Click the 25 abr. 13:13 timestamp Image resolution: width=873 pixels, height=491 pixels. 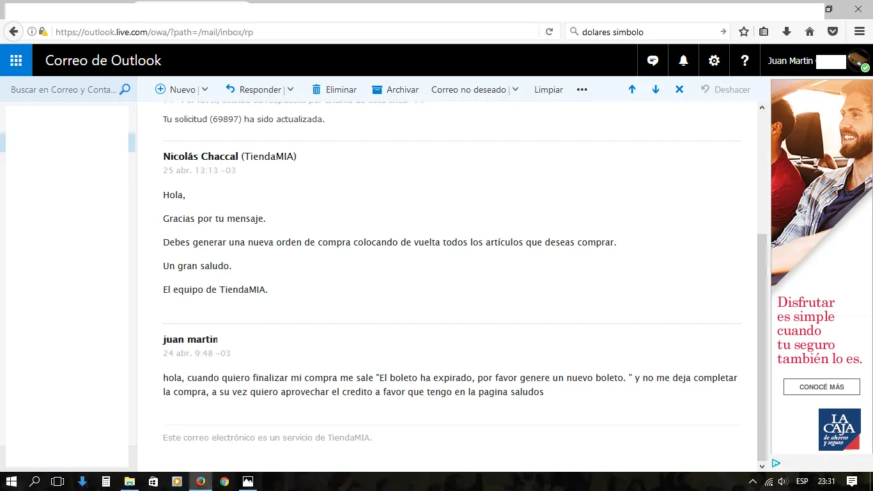pos(199,171)
